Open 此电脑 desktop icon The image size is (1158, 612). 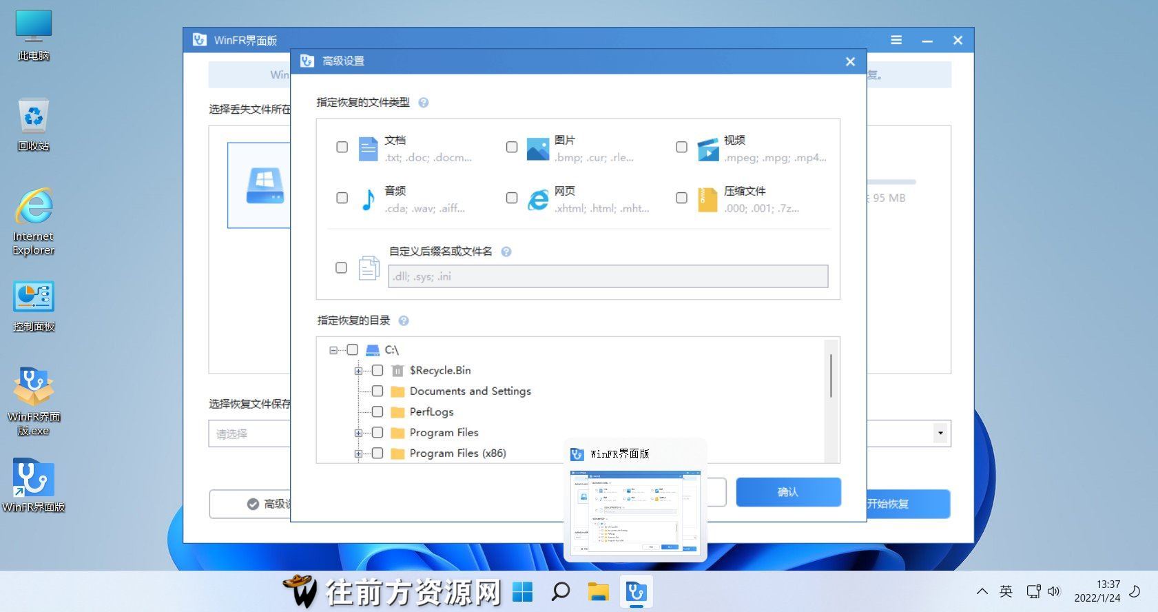33,35
